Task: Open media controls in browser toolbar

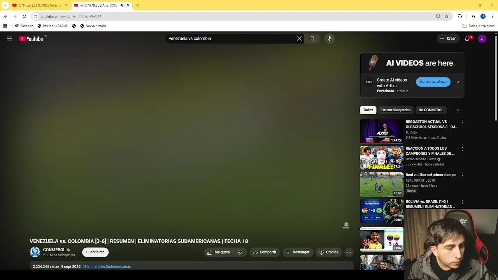Action: [x=473, y=16]
